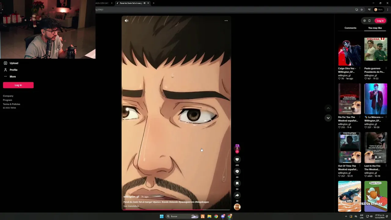Viewport: 391px width, 220px height.
Task: Click the #paologuerrero hashtag
Action: (x=186, y=202)
